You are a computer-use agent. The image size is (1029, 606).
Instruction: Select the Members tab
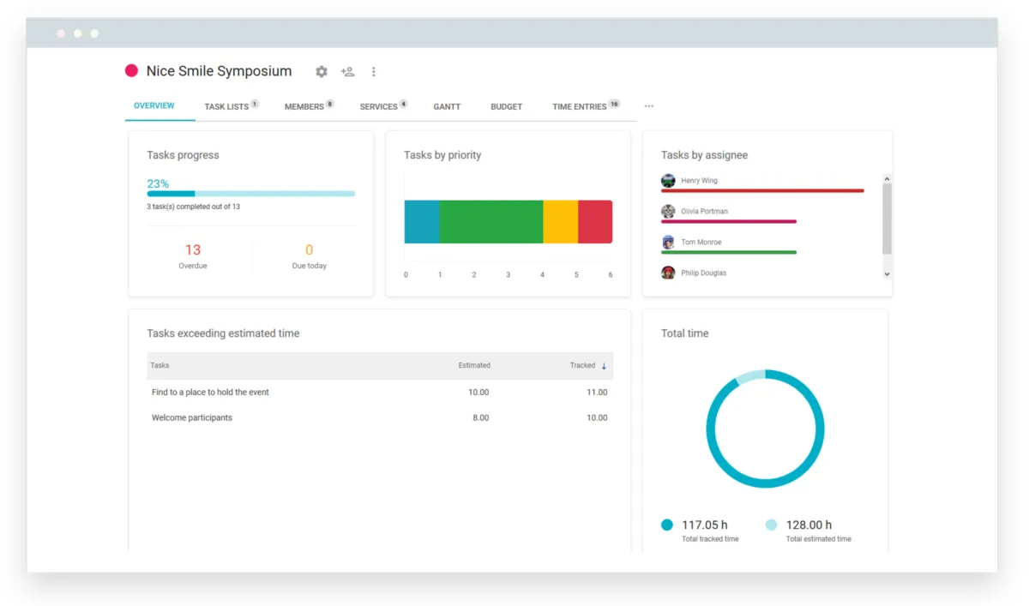pyautogui.click(x=304, y=107)
